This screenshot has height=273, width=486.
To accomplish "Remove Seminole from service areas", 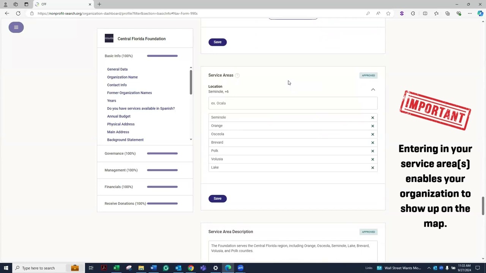I will pos(372,118).
